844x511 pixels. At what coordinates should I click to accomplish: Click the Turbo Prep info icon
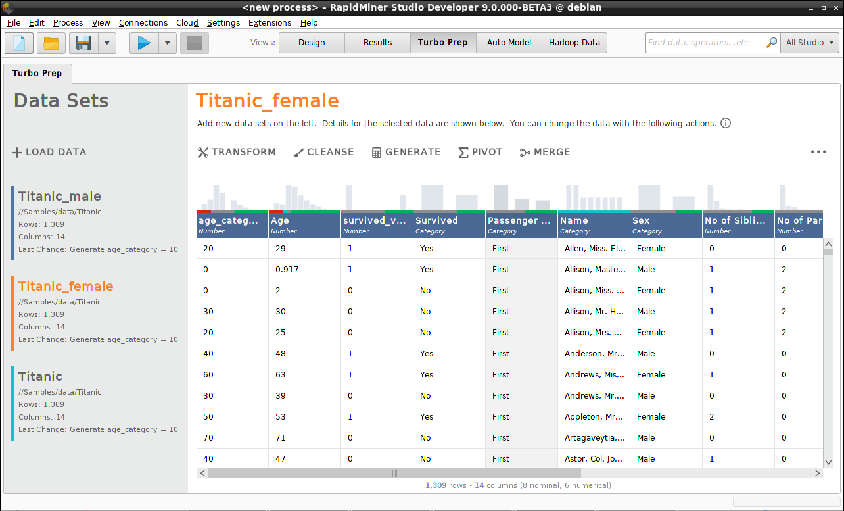(x=725, y=123)
